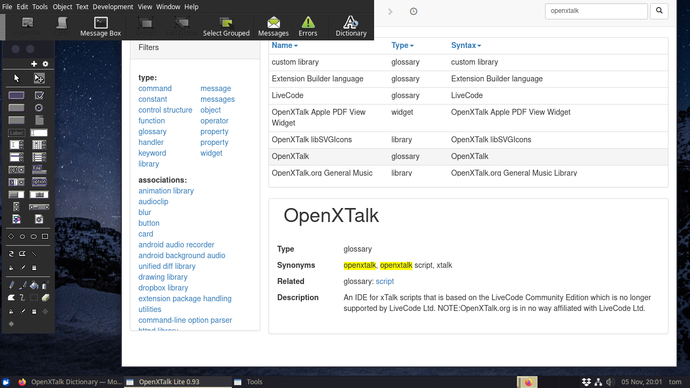This screenshot has height=388, width=690.
Task: Filter by dropbox library association
Action: tap(163, 288)
